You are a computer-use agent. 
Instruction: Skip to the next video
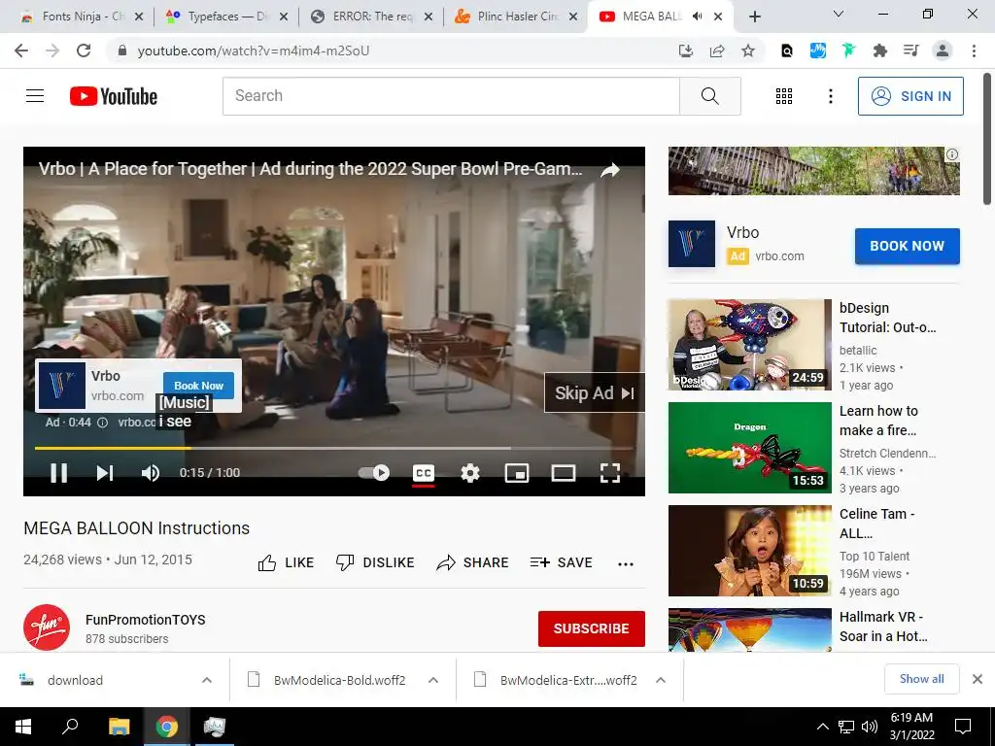(x=105, y=473)
